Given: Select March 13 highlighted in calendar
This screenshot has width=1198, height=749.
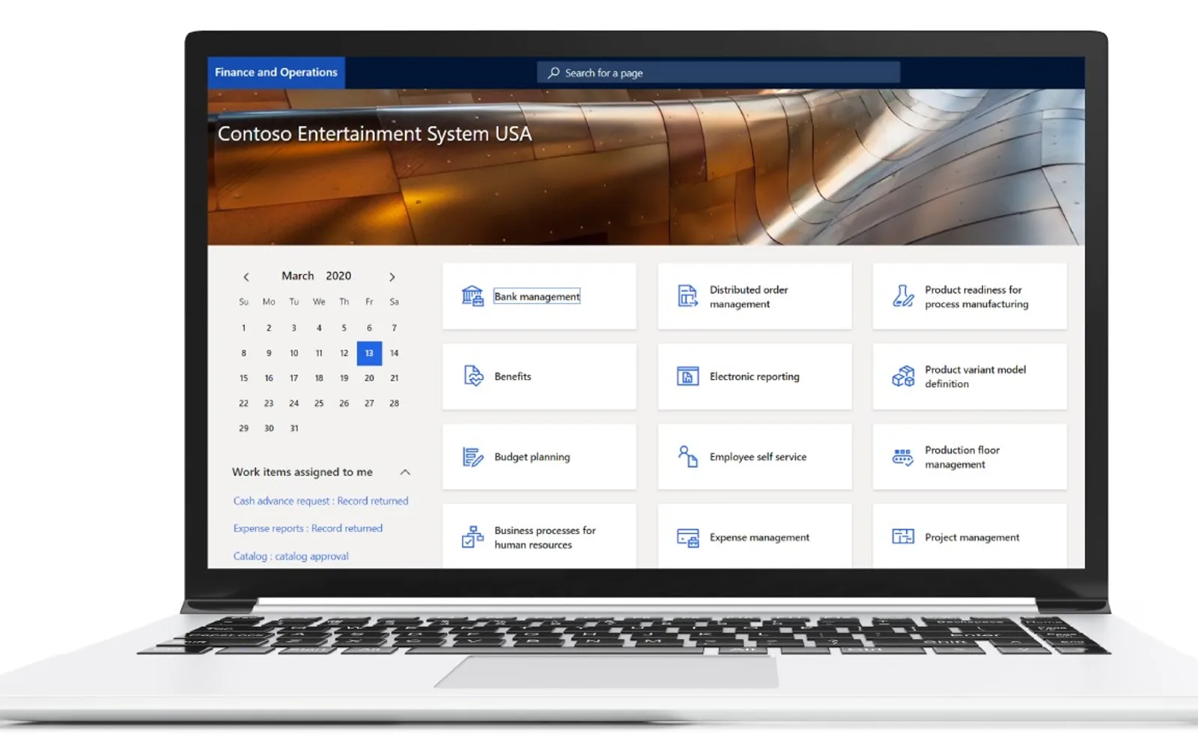Looking at the screenshot, I should [369, 353].
